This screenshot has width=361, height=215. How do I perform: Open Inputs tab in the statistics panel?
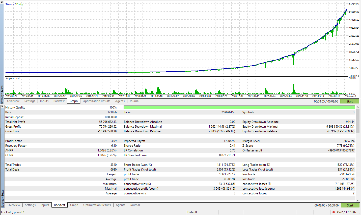(x=45, y=205)
